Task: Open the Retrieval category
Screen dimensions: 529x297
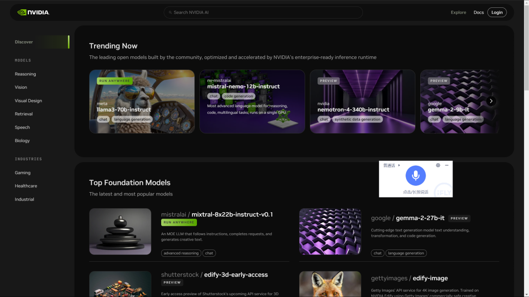Action: pos(24,114)
